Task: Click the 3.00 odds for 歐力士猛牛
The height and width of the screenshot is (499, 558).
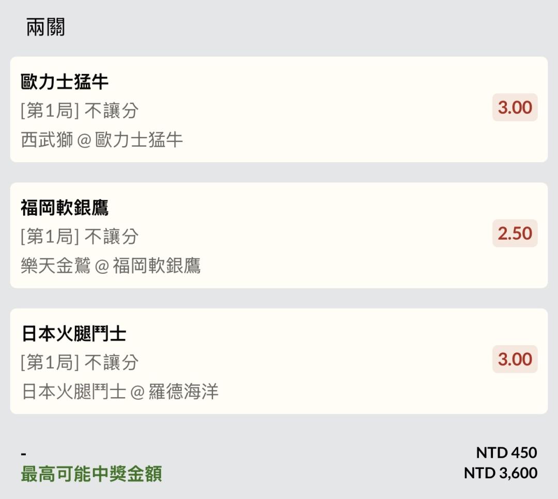Action: coord(515,107)
